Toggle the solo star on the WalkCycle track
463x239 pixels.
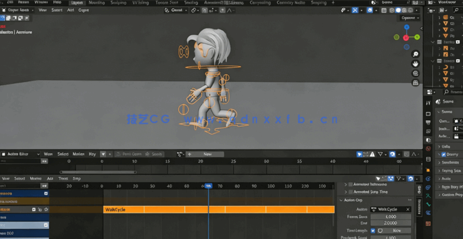tap(46, 210)
